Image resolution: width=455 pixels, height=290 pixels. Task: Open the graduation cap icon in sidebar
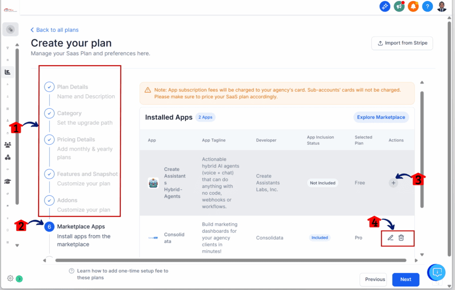coord(8,182)
